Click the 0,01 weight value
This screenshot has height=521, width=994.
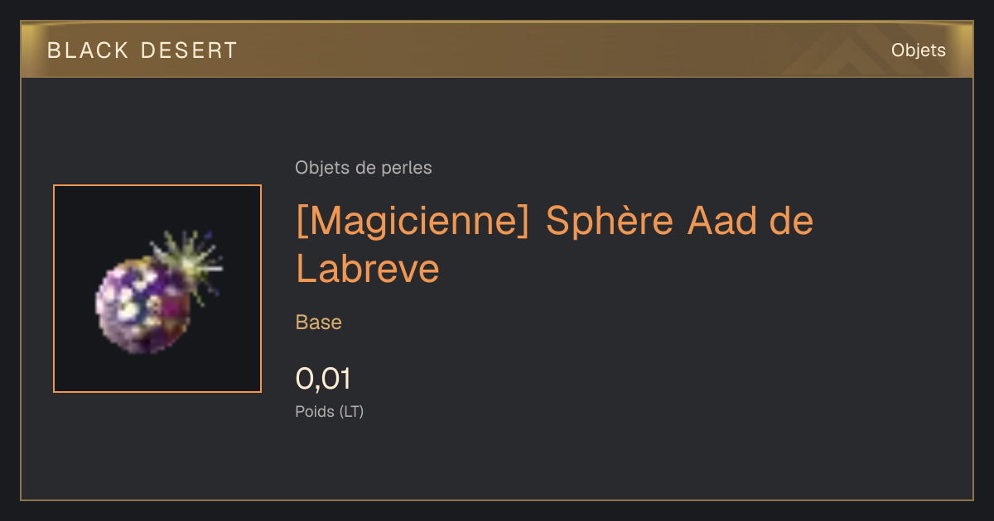pyautogui.click(x=323, y=379)
